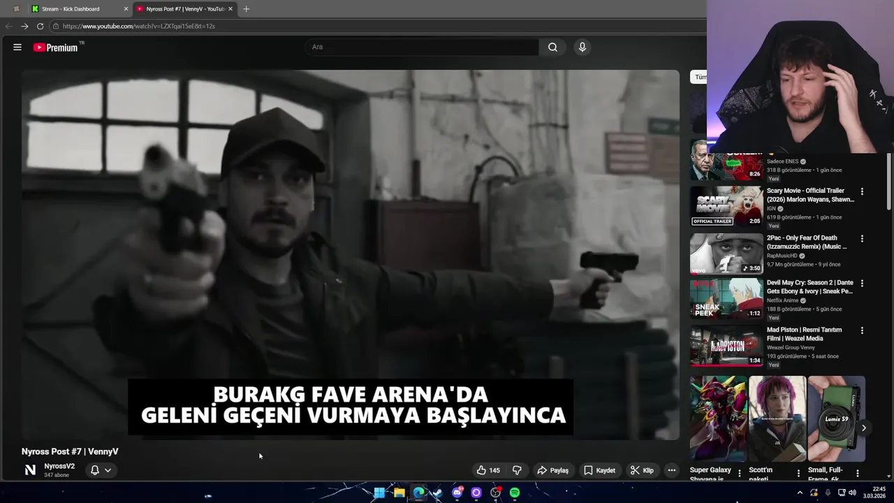Screen dimensions: 894x503
Task: Open the NyrossV2 channel name link
Action: [x=59, y=466]
